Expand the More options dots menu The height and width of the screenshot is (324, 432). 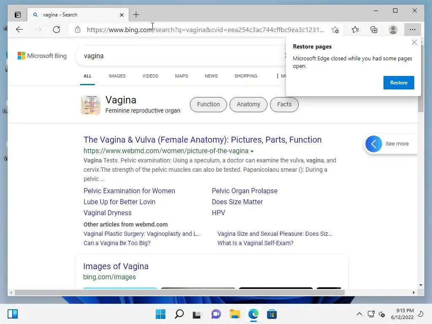281,76
